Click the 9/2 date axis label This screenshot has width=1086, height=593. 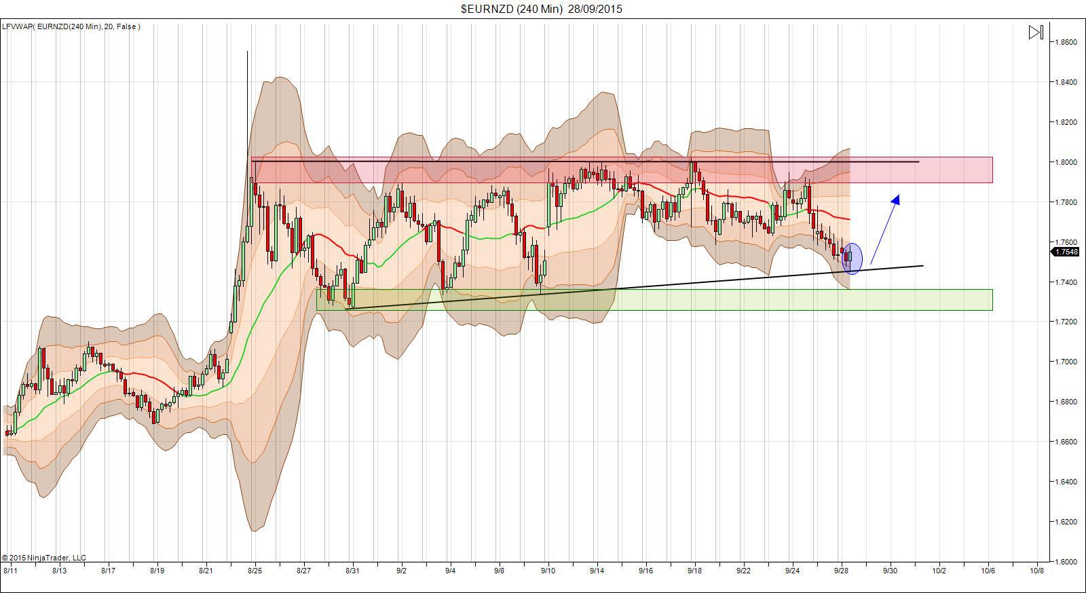tap(401, 571)
